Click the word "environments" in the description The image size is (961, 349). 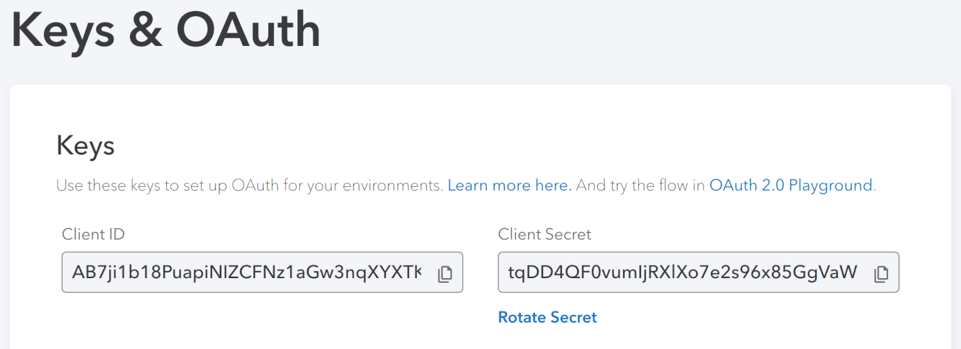coord(402,186)
